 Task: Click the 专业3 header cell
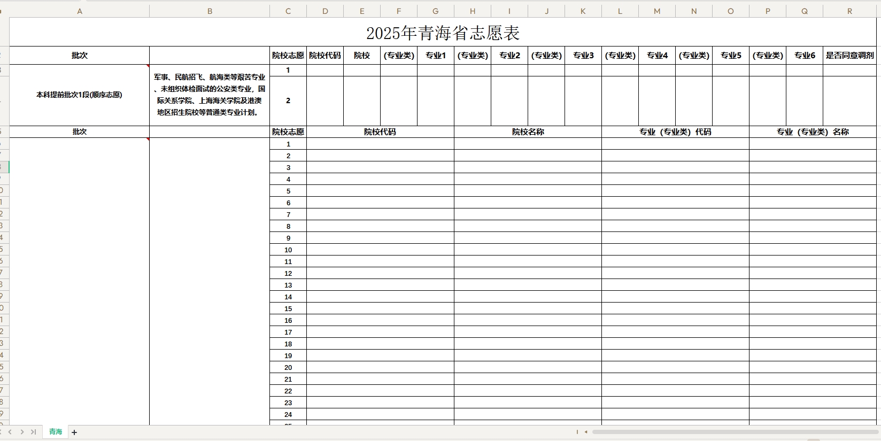(583, 56)
